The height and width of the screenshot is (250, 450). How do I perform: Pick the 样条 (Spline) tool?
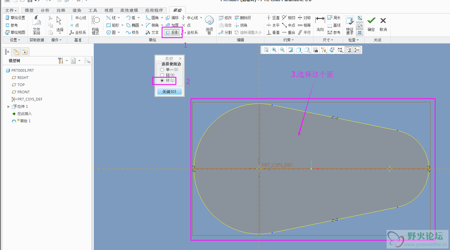tap(132, 32)
